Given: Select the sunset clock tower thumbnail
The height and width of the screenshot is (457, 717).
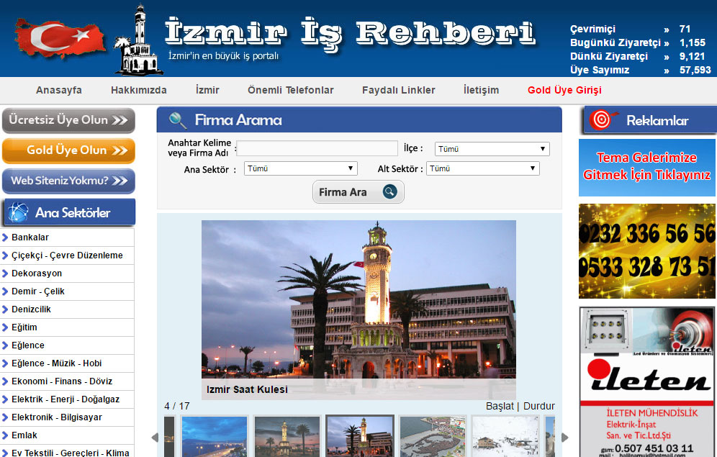Looking at the screenshot, I should pyautogui.click(x=287, y=436).
